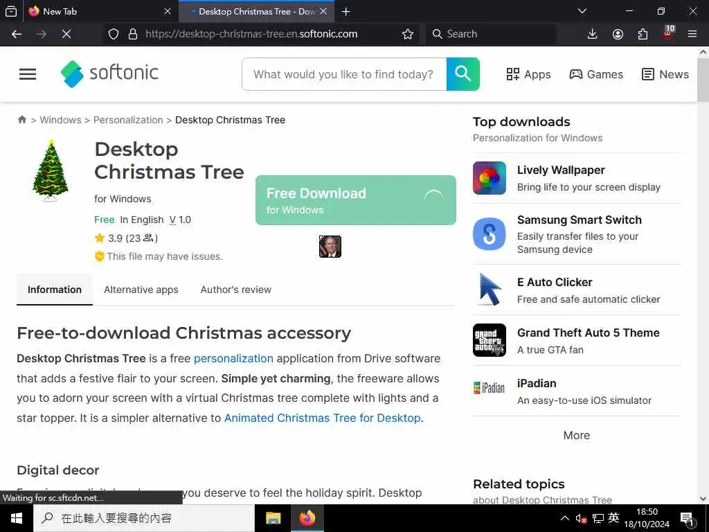Click the Firefox address bar URL

pyautogui.click(x=251, y=34)
